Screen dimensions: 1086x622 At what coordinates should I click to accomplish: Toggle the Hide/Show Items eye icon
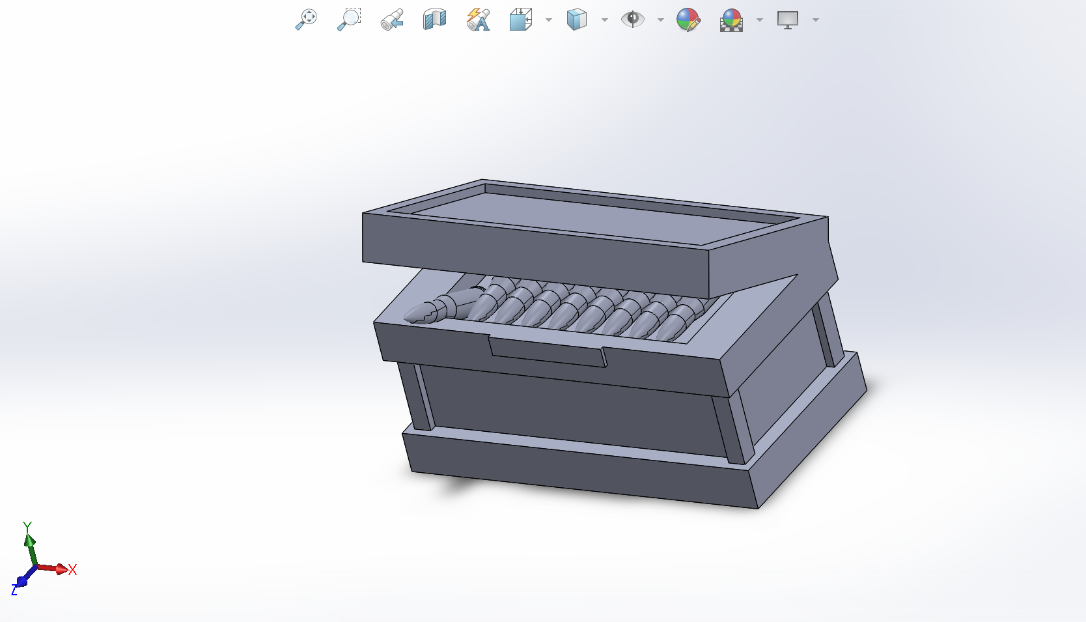click(x=632, y=19)
